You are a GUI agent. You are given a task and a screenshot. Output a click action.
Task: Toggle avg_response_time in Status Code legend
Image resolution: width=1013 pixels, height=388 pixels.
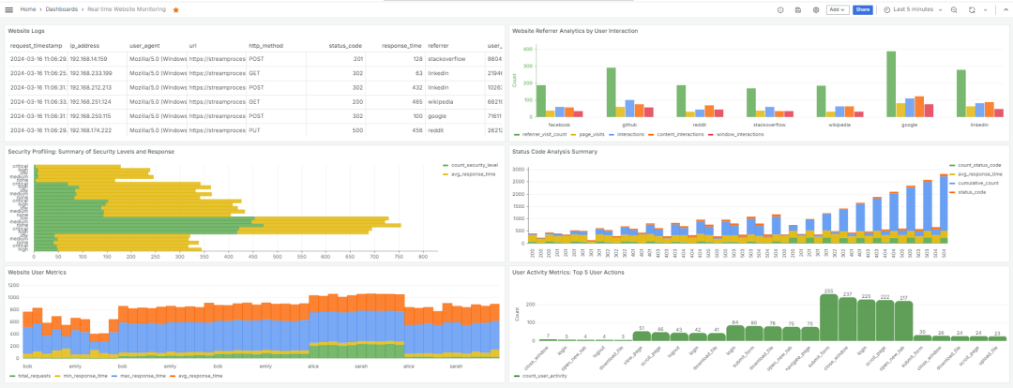pos(975,174)
